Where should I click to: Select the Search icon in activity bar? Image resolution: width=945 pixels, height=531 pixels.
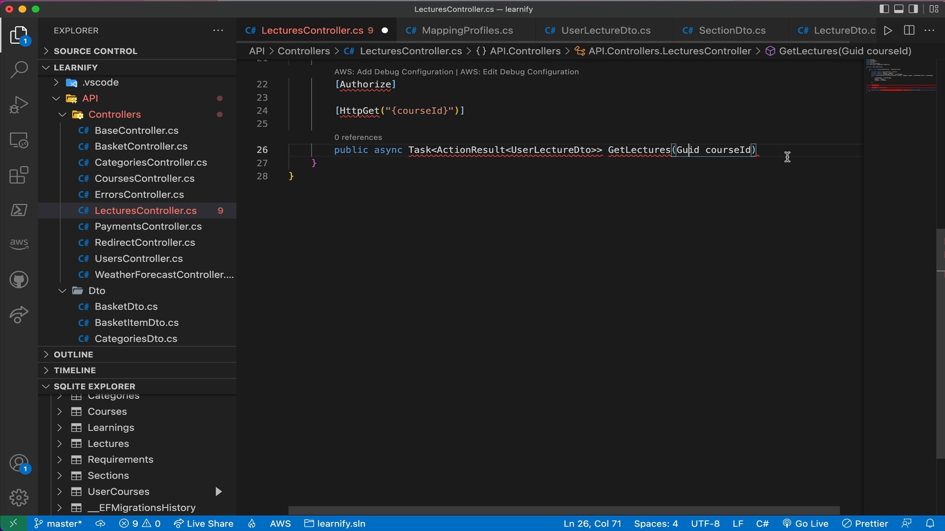[x=18, y=70]
